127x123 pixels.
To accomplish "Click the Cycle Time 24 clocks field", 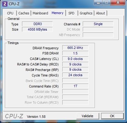I will pos(75,75).
